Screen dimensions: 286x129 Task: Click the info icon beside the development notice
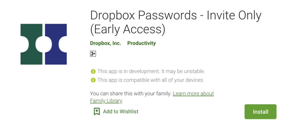pos(93,71)
